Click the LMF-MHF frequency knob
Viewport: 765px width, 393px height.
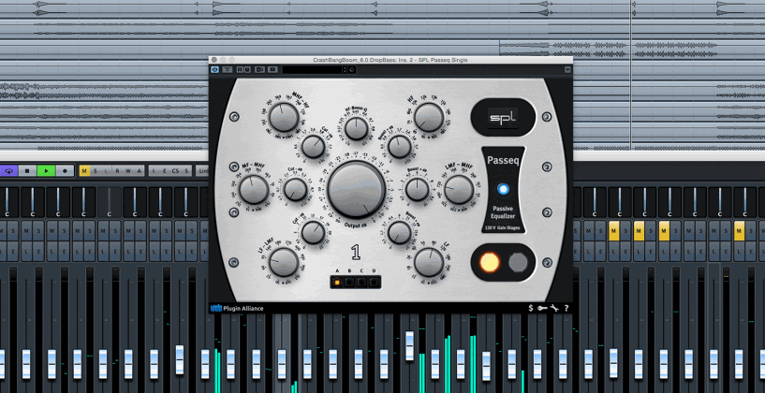(x=459, y=190)
